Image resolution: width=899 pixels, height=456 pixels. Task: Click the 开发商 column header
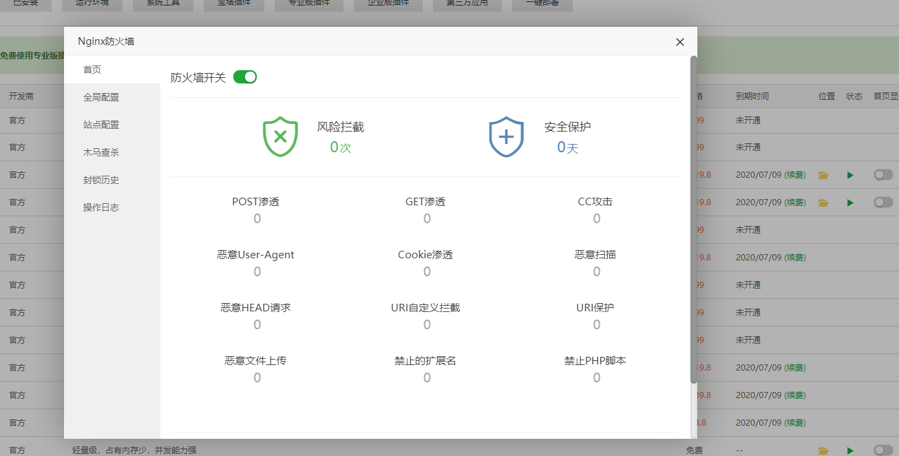tap(21, 96)
